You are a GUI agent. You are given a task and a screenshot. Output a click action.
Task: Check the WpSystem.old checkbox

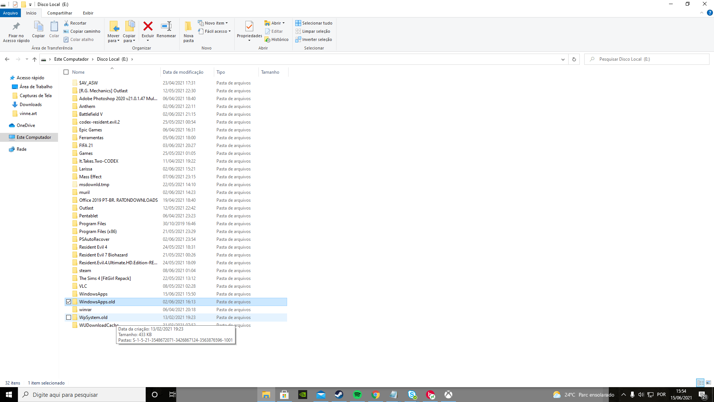[68, 318]
